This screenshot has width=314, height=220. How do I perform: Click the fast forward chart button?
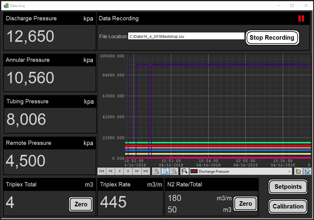click(x=137, y=171)
